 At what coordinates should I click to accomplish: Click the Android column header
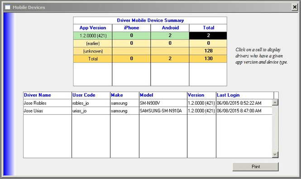pos(170,28)
